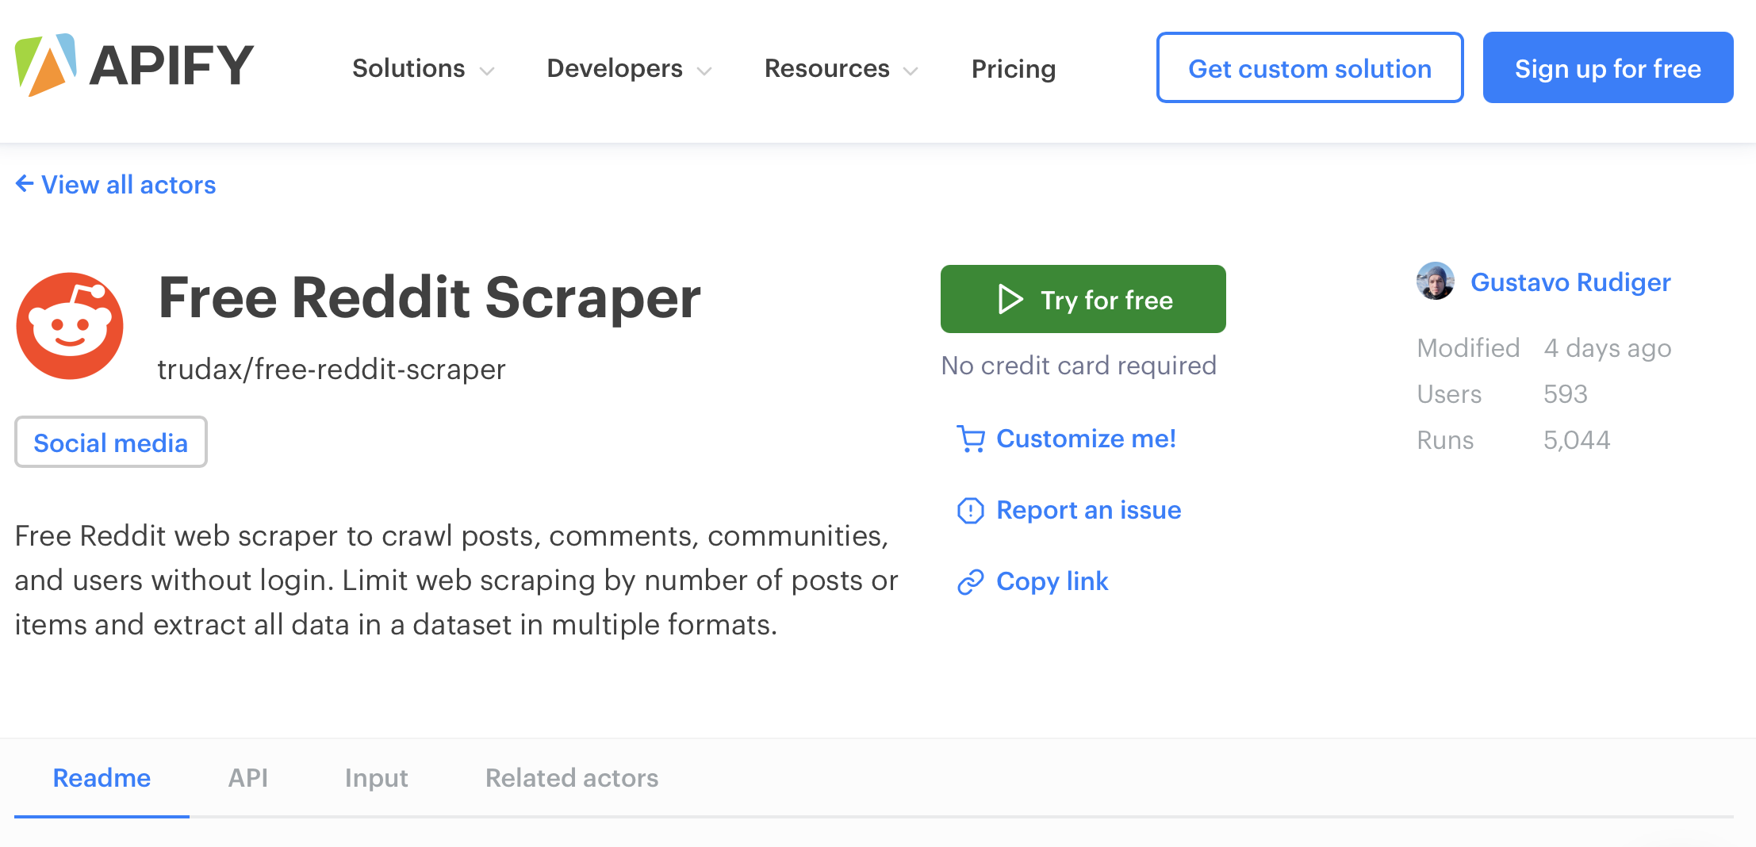Image resolution: width=1756 pixels, height=847 pixels.
Task: Select the Readme tab
Action: tap(102, 778)
